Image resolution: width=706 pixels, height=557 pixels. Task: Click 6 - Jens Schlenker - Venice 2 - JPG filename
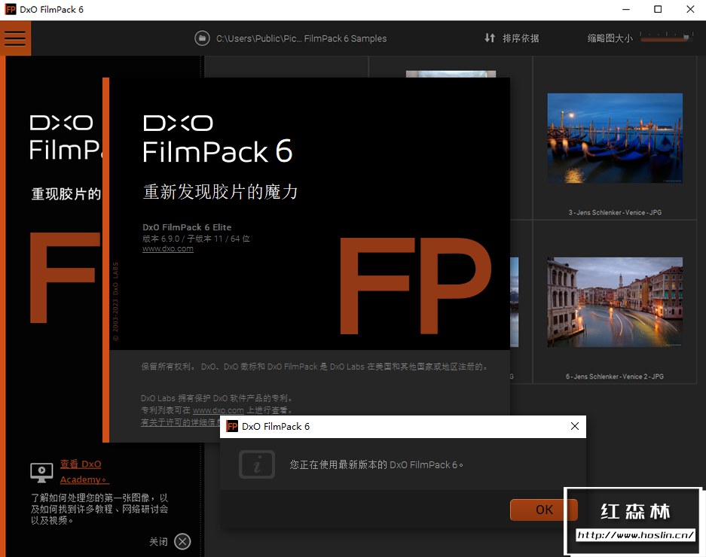click(x=615, y=376)
